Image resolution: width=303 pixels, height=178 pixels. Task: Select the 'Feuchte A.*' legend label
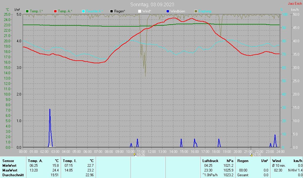click(94, 12)
